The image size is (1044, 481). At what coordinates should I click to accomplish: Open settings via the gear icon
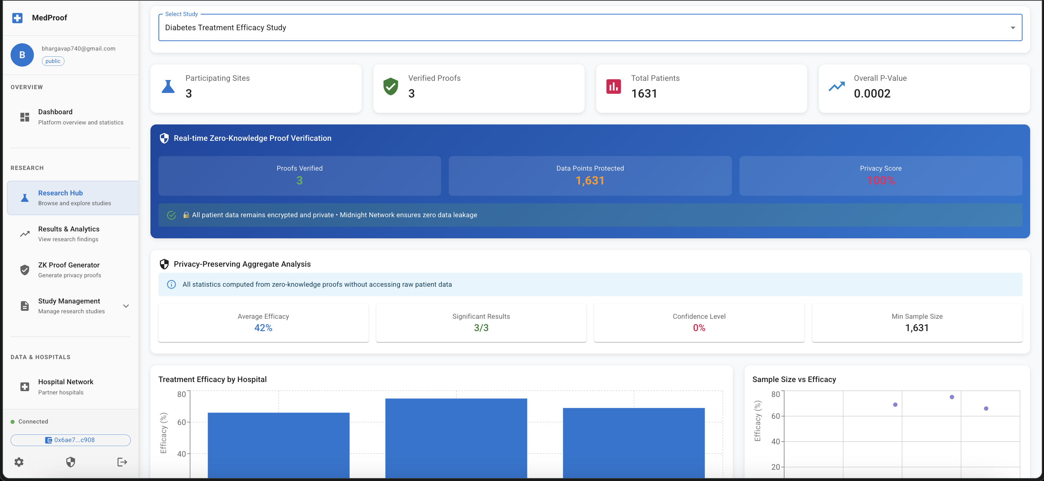tap(19, 462)
